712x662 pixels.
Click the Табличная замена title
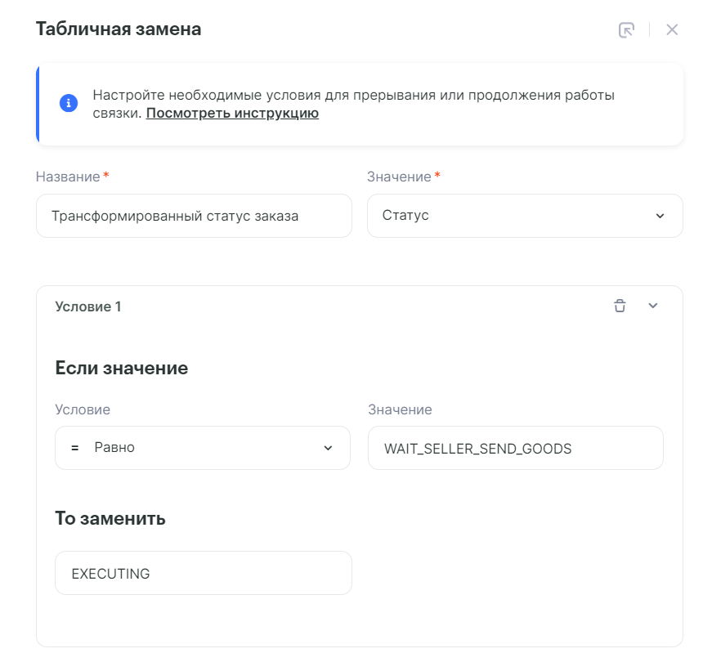click(x=119, y=29)
